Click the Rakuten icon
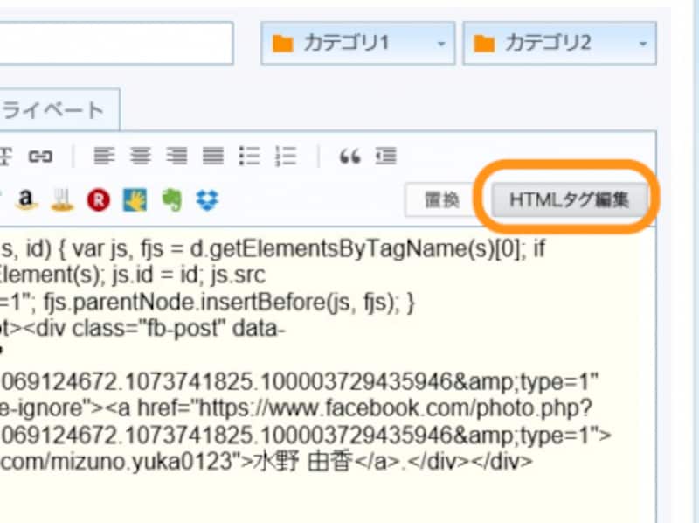Viewport: 699px width, 523px height. coord(96,199)
